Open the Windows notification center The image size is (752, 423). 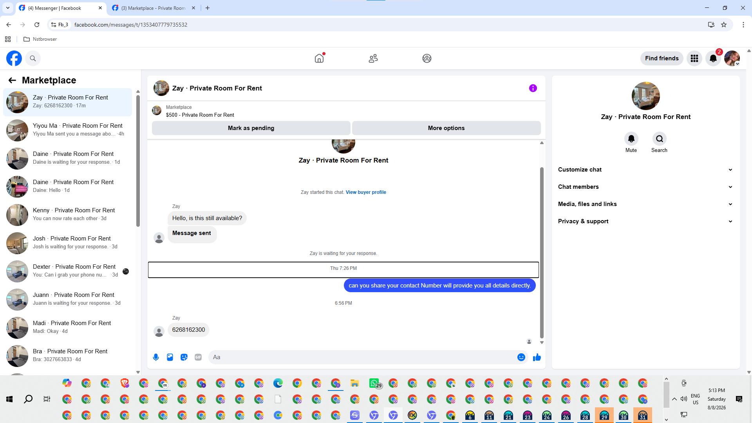pos(739,399)
